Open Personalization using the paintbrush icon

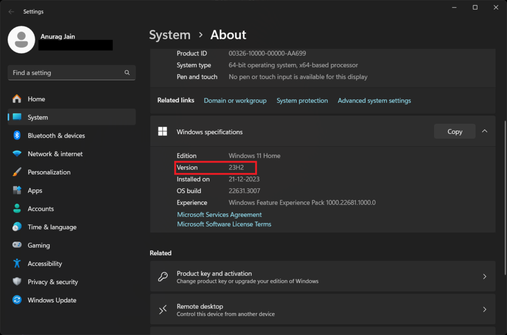(x=17, y=172)
